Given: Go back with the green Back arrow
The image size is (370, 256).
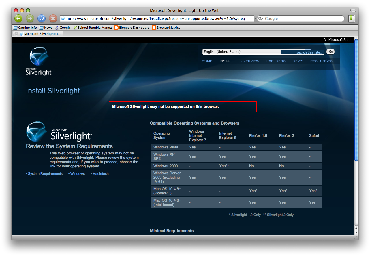Looking at the screenshot, I should (18, 19).
